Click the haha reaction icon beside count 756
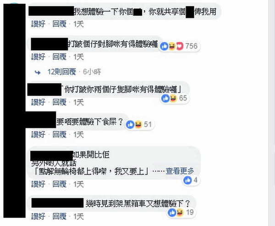The height and width of the screenshot is (226, 275). (x=172, y=46)
